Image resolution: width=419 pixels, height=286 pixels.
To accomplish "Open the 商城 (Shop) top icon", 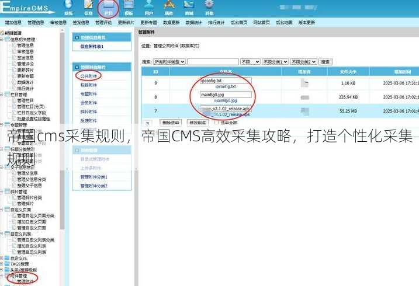I will (189, 8).
